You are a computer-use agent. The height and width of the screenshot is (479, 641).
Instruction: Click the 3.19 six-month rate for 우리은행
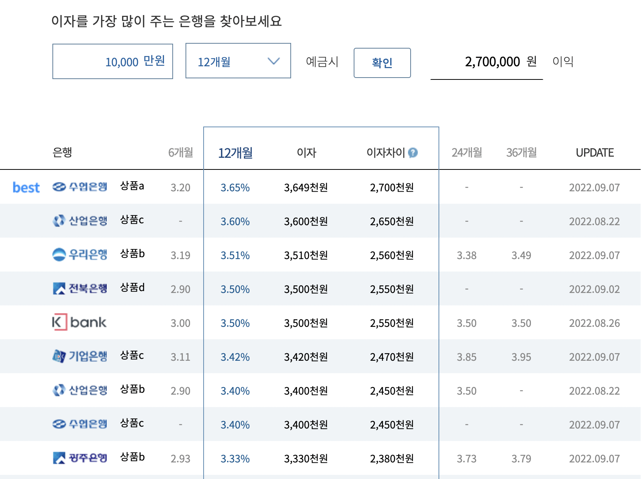[x=181, y=255]
